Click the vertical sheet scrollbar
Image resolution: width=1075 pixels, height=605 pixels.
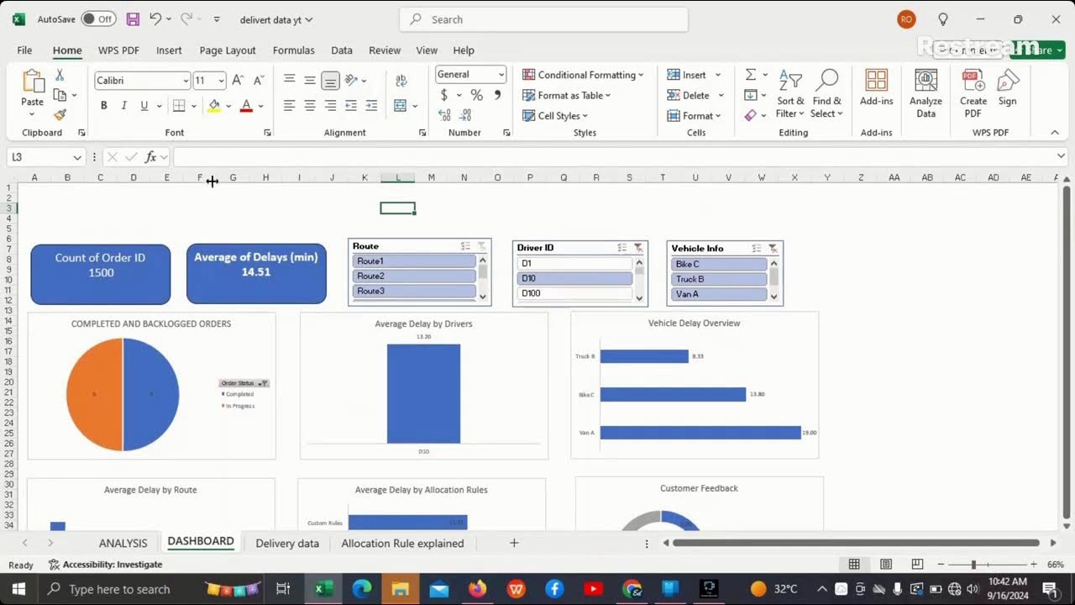click(1067, 353)
